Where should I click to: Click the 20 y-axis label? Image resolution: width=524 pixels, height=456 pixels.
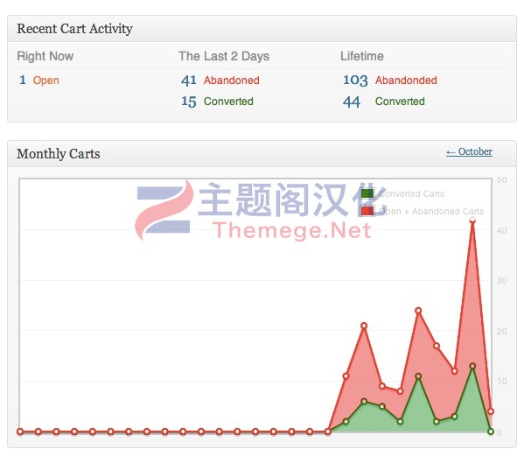[501, 332]
